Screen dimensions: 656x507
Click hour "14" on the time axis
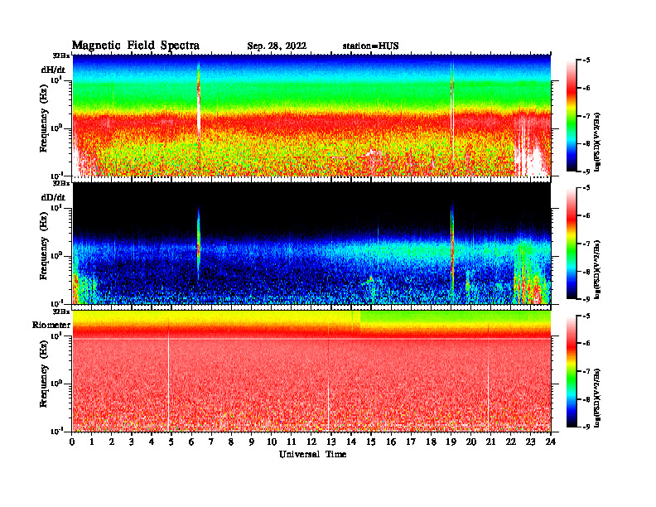351,442
